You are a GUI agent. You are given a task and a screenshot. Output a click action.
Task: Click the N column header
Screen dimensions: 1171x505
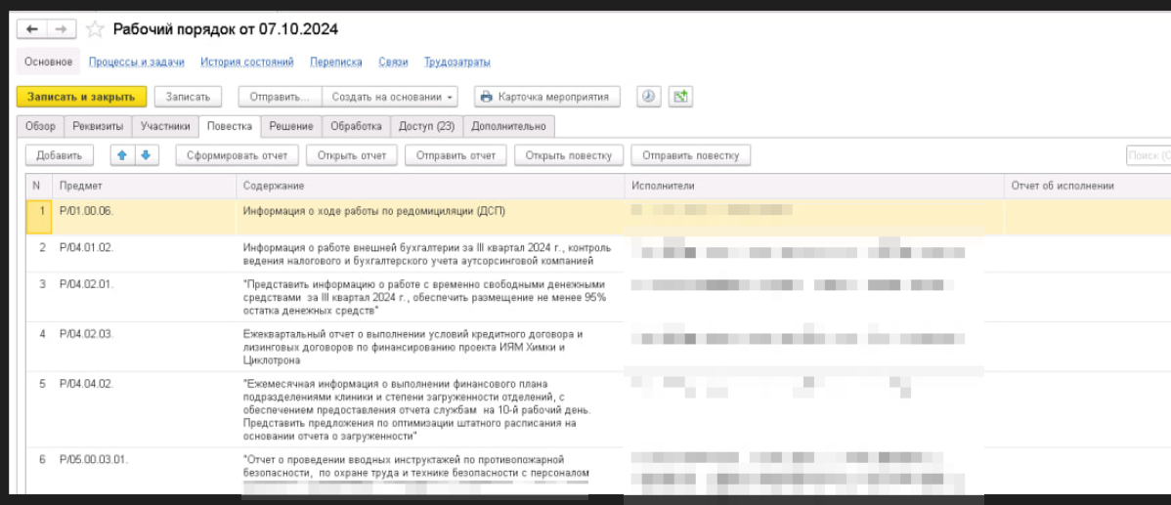pos(39,186)
